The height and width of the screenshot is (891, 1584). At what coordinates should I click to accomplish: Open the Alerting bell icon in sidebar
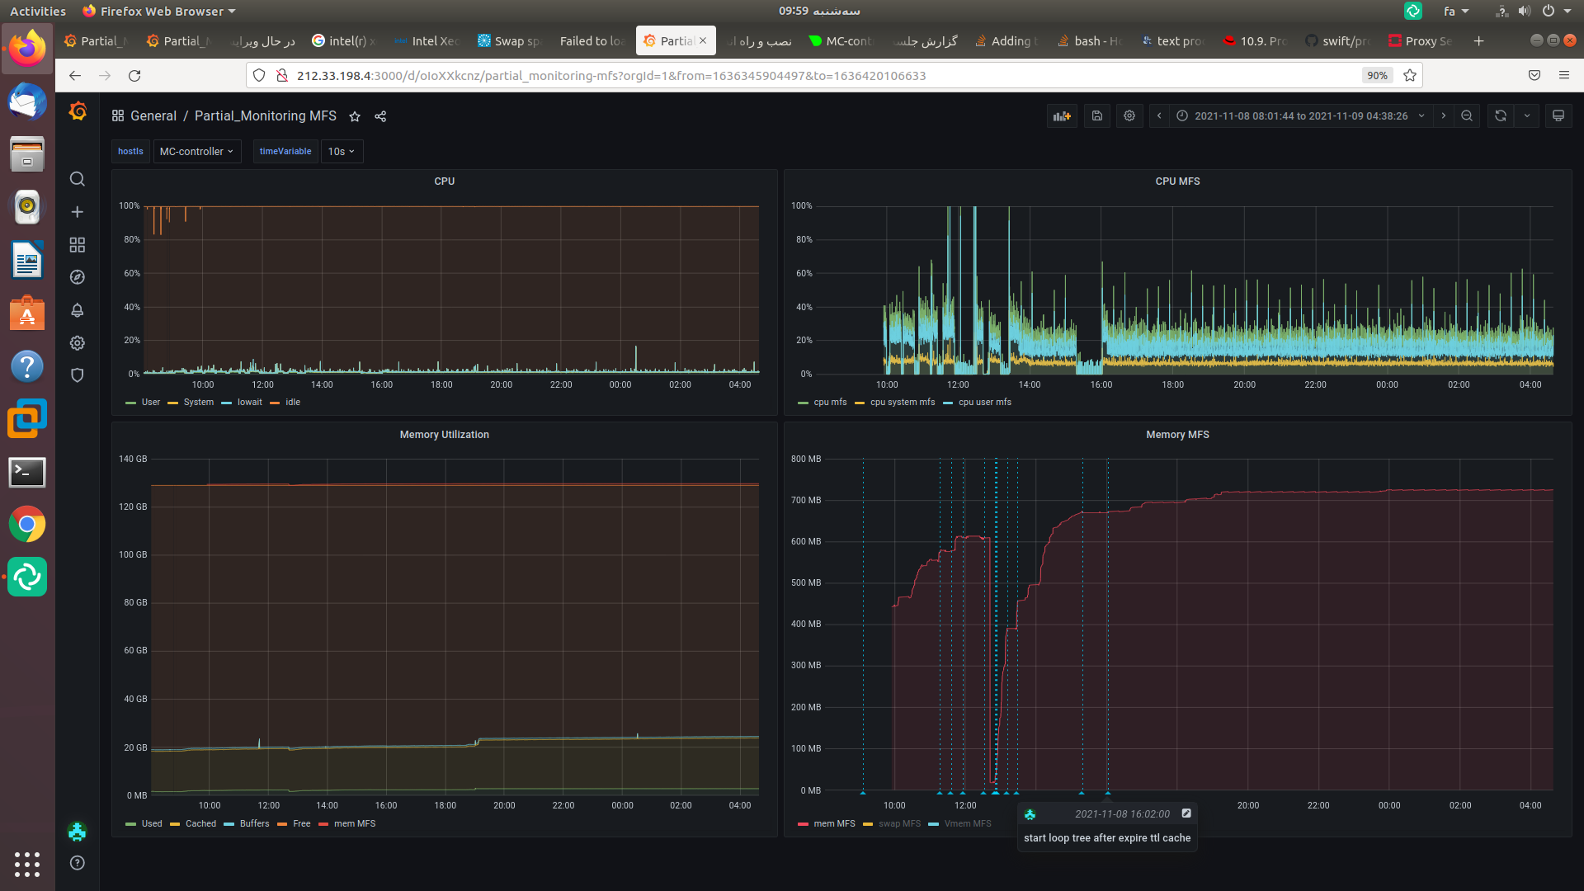pyautogui.click(x=78, y=310)
